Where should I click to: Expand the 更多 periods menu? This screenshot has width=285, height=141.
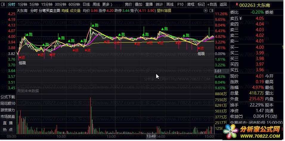point(107,4)
